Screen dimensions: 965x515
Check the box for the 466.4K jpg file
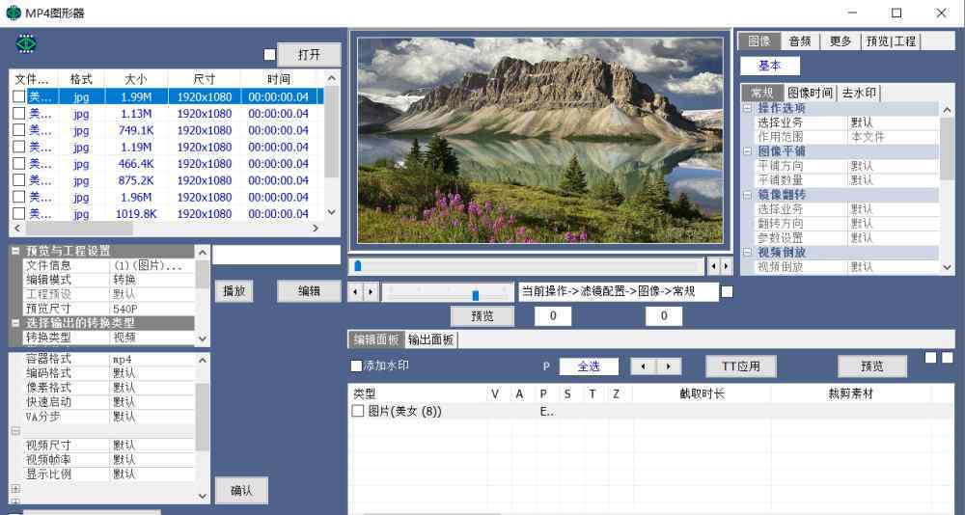[x=19, y=164]
